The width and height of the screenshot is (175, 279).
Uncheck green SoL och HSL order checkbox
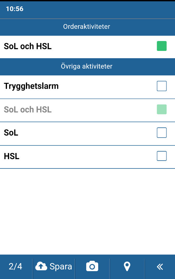162,46
